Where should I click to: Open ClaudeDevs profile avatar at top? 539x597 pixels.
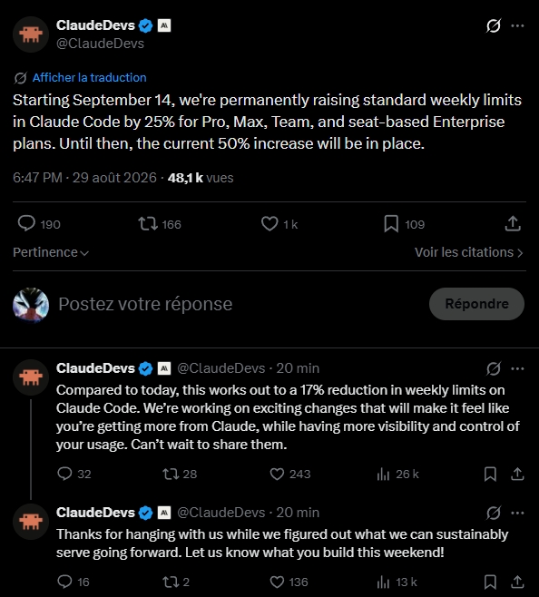[x=31, y=34]
